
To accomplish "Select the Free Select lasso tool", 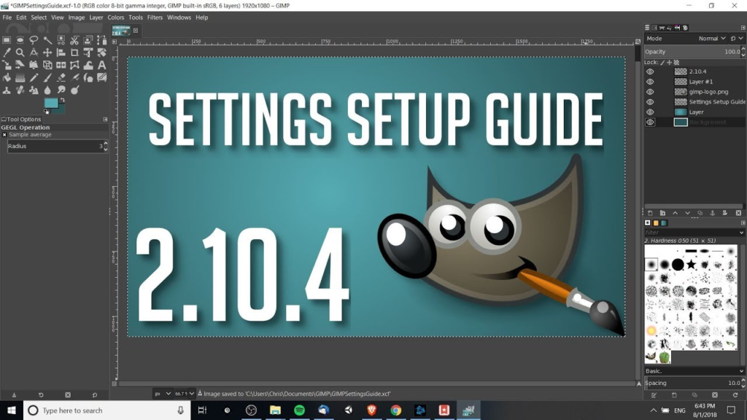I will point(34,40).
